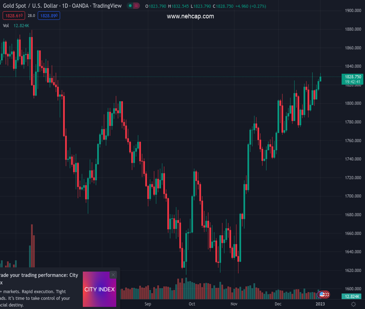This screenshot has height=309, width=365.
Task: Click the 1900.000 price axis label
Action: pyautogui.click(x=352, y=11)
